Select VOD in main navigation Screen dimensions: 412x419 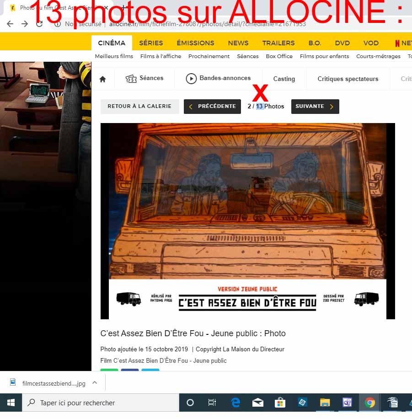[x=371, y=43]
